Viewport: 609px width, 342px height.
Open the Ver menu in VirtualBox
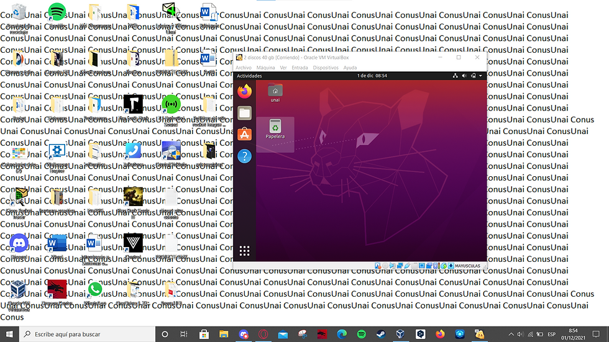click(283, 68)
